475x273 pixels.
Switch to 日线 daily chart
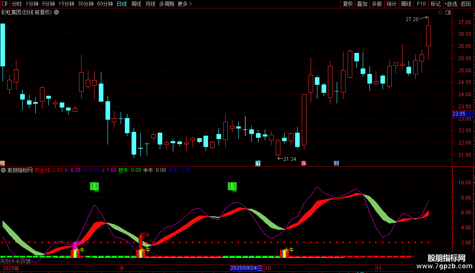[x=122, y=4]
